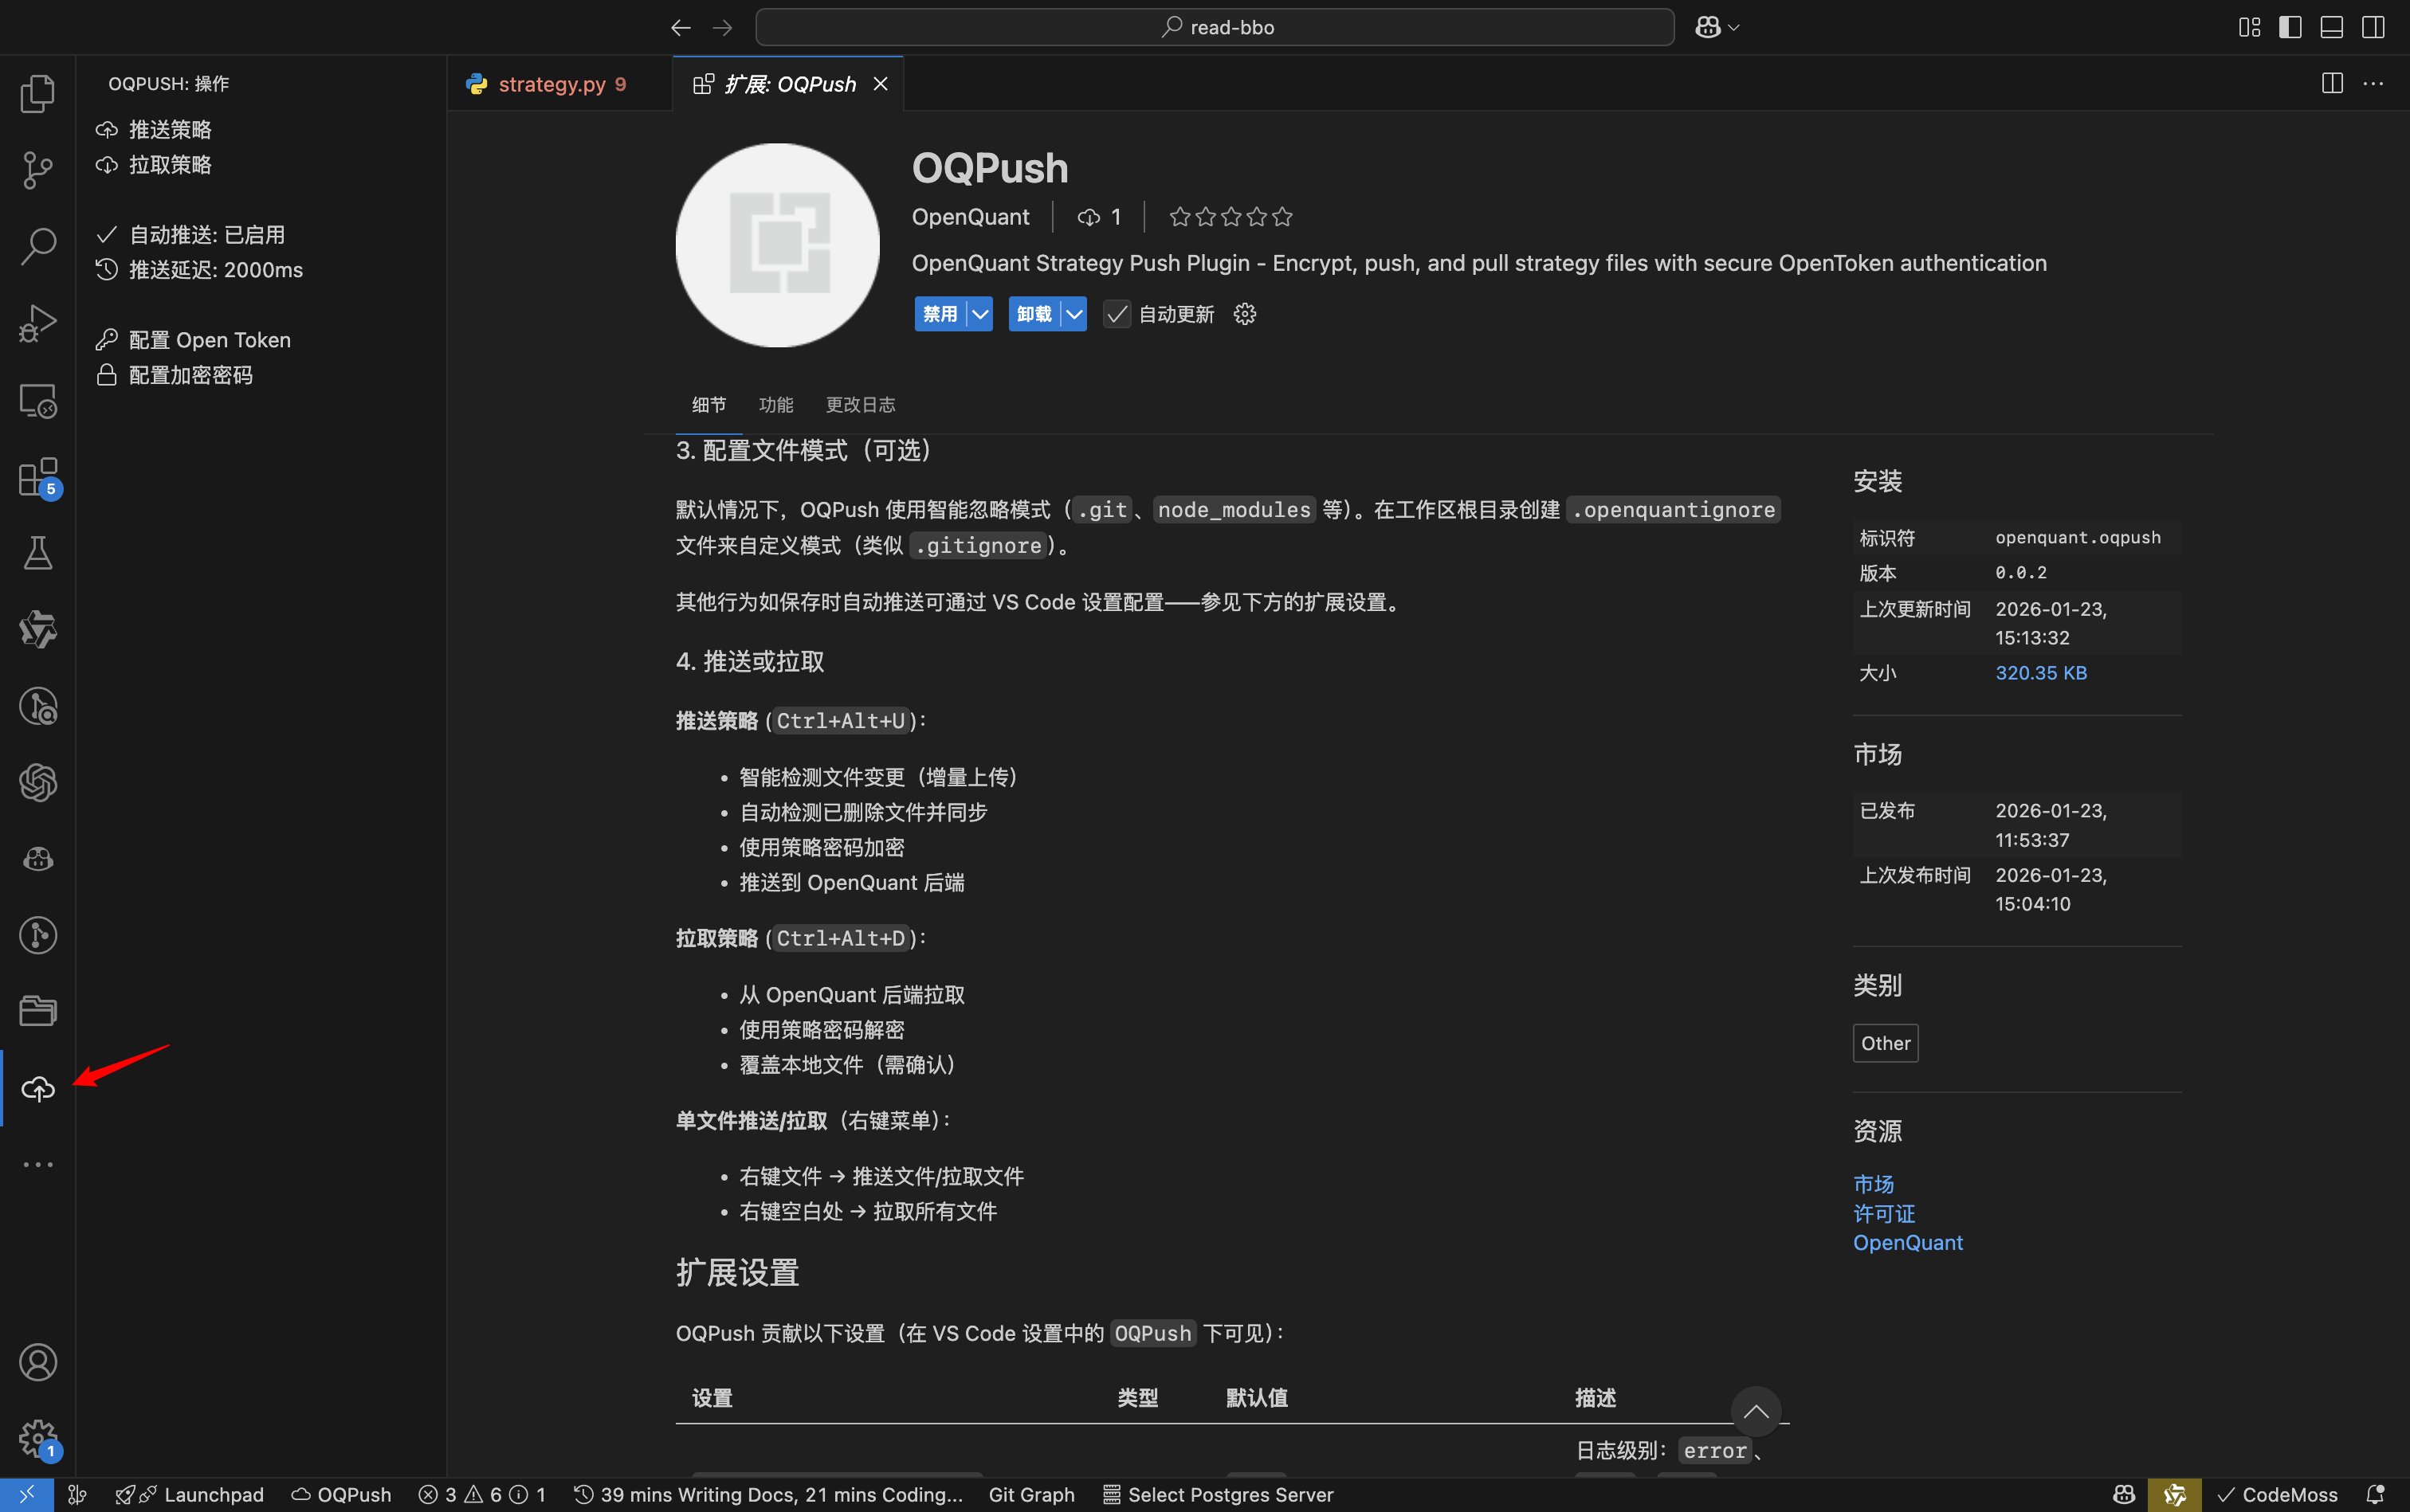Open the Remote Explorer icon
The height and width of the screenshot is (1512, 2410).
(x=38, y=399)
